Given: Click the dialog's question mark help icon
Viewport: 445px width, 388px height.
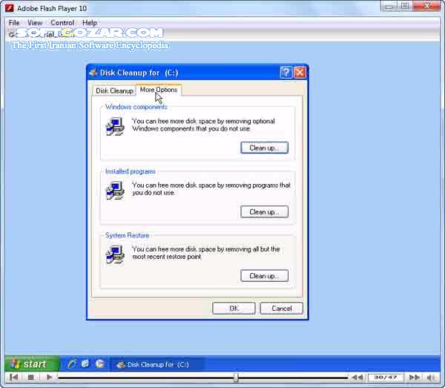Looking at the screenshot, I should 286,73.
